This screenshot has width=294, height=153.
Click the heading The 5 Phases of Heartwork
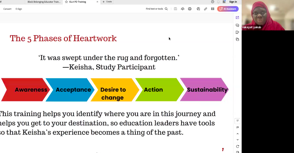[63, 38]
